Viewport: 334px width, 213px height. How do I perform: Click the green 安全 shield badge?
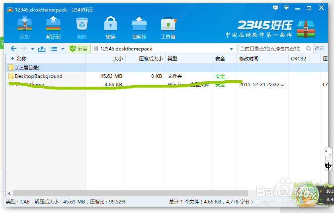tap(78, 48)
